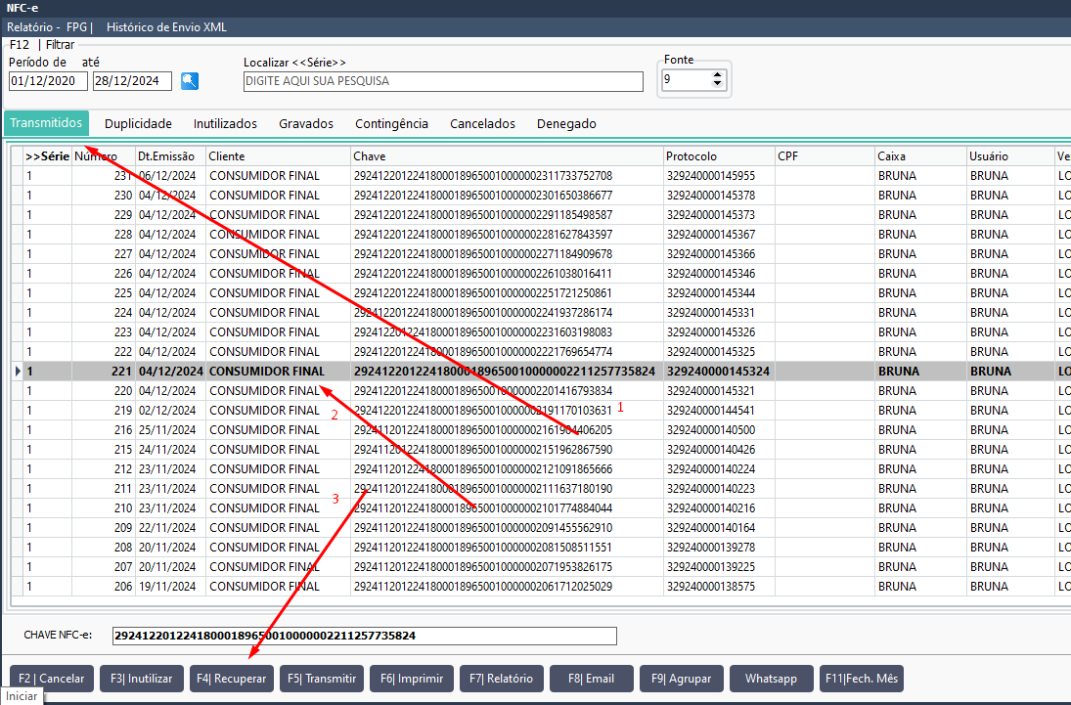The height and width of the screenshot is (705, 1071).
Task: Click the F11|Fech. Mês button
Action: pyautogui.click(x=862, y=679)
